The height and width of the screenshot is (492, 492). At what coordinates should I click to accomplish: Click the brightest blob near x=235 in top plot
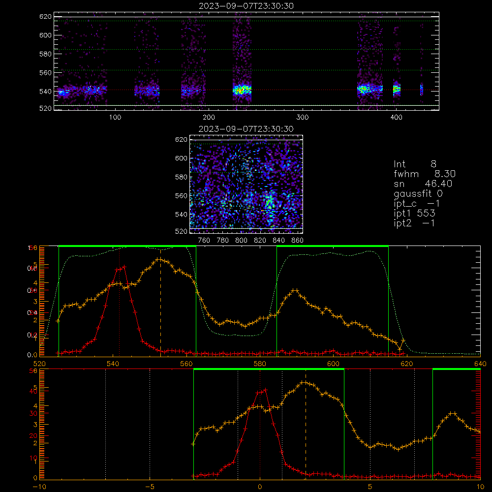click(242, 91)
